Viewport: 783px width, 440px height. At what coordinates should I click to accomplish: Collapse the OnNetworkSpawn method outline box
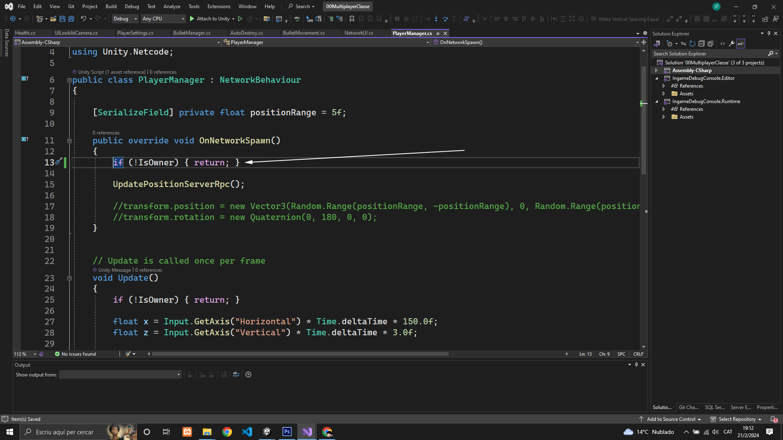pyautogui.click(x=69, y=141)
